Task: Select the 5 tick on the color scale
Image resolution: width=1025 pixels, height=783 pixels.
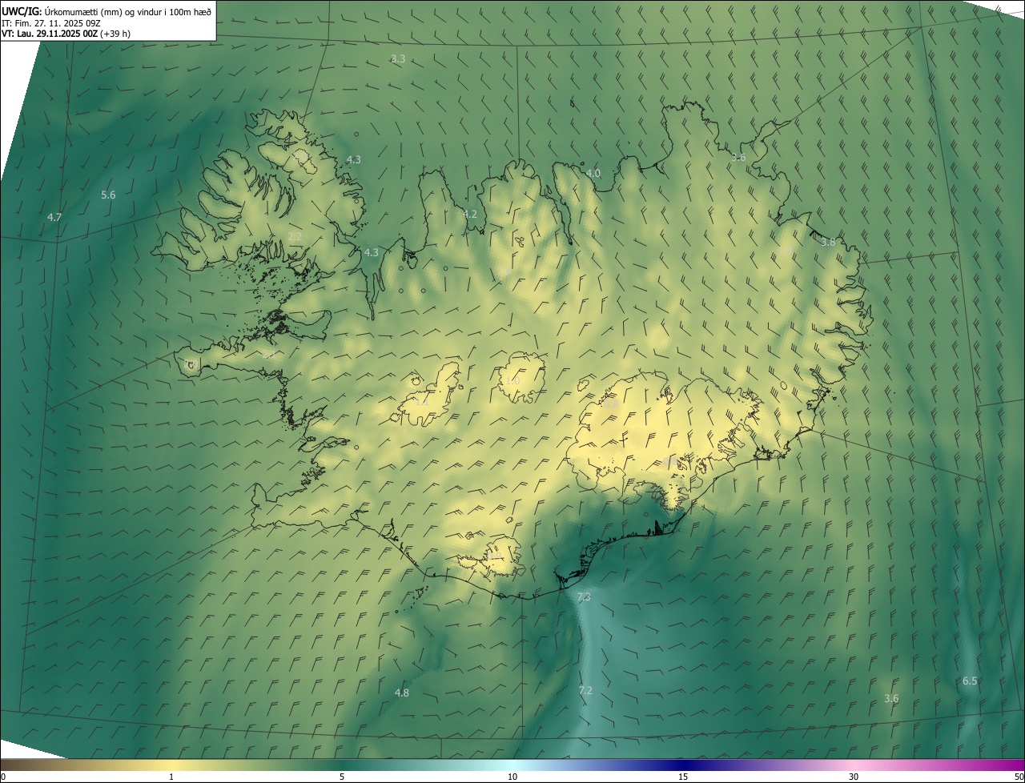Action: click(342, 777)
